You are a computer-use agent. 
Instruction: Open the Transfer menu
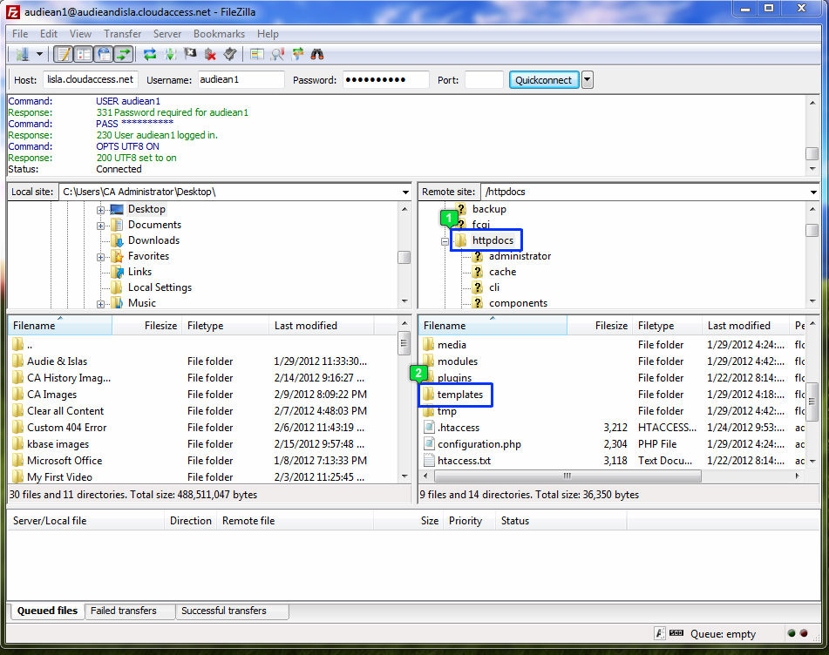pyautogui.click(x=123, y=34)
